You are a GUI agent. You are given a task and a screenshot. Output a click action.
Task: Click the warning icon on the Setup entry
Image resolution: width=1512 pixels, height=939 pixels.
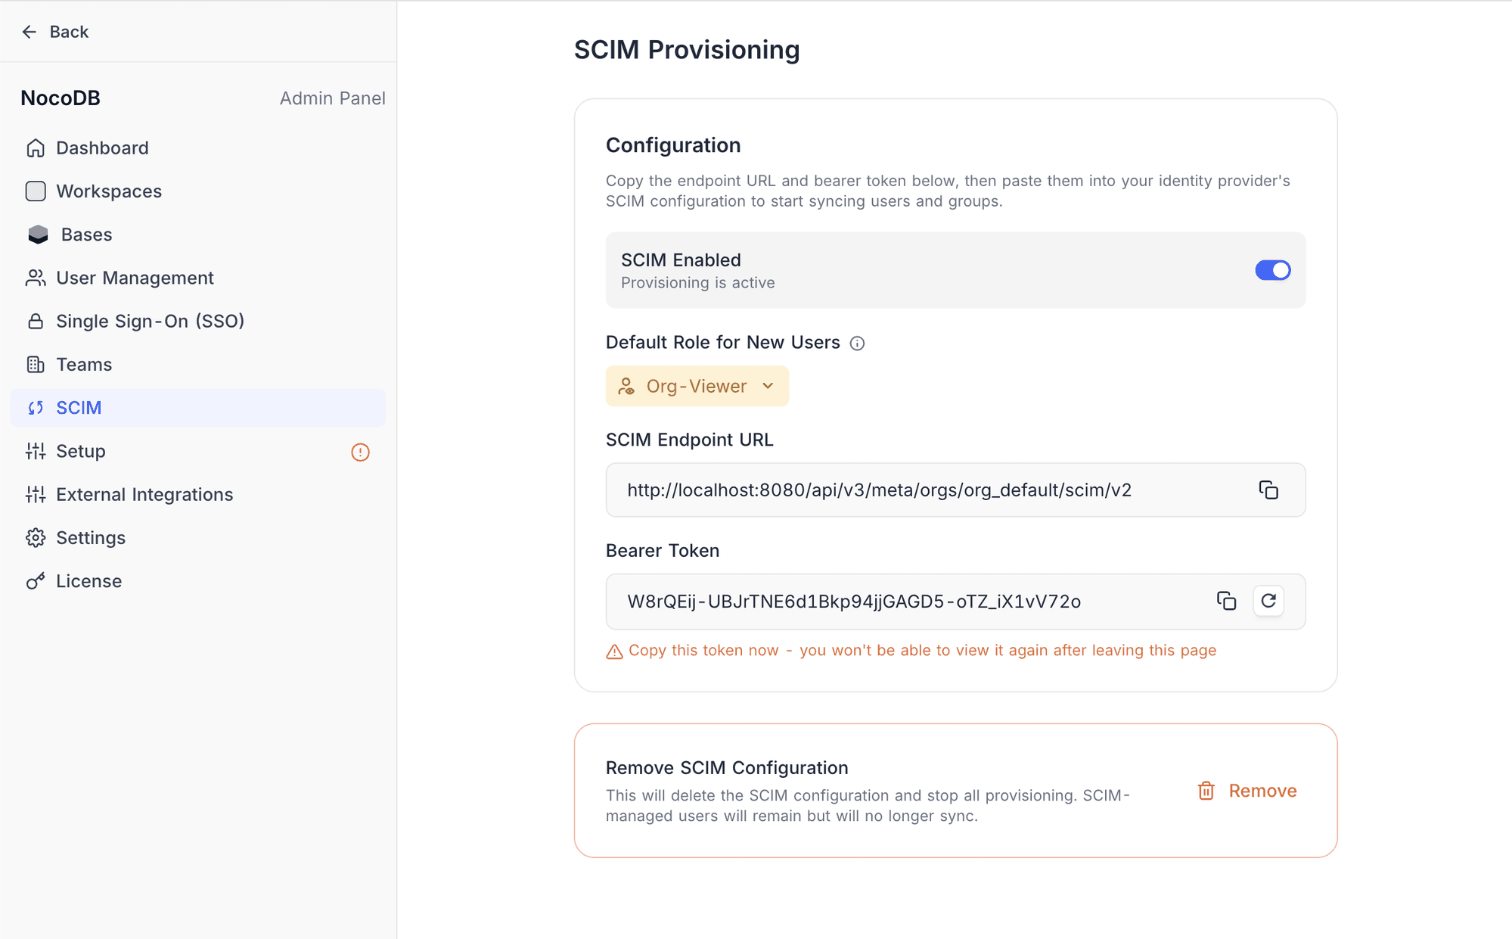pyautogui.click(x=361, y=452)
